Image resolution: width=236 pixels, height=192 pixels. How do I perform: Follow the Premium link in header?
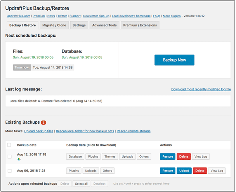pyautogui.click(x=39, y=16)
